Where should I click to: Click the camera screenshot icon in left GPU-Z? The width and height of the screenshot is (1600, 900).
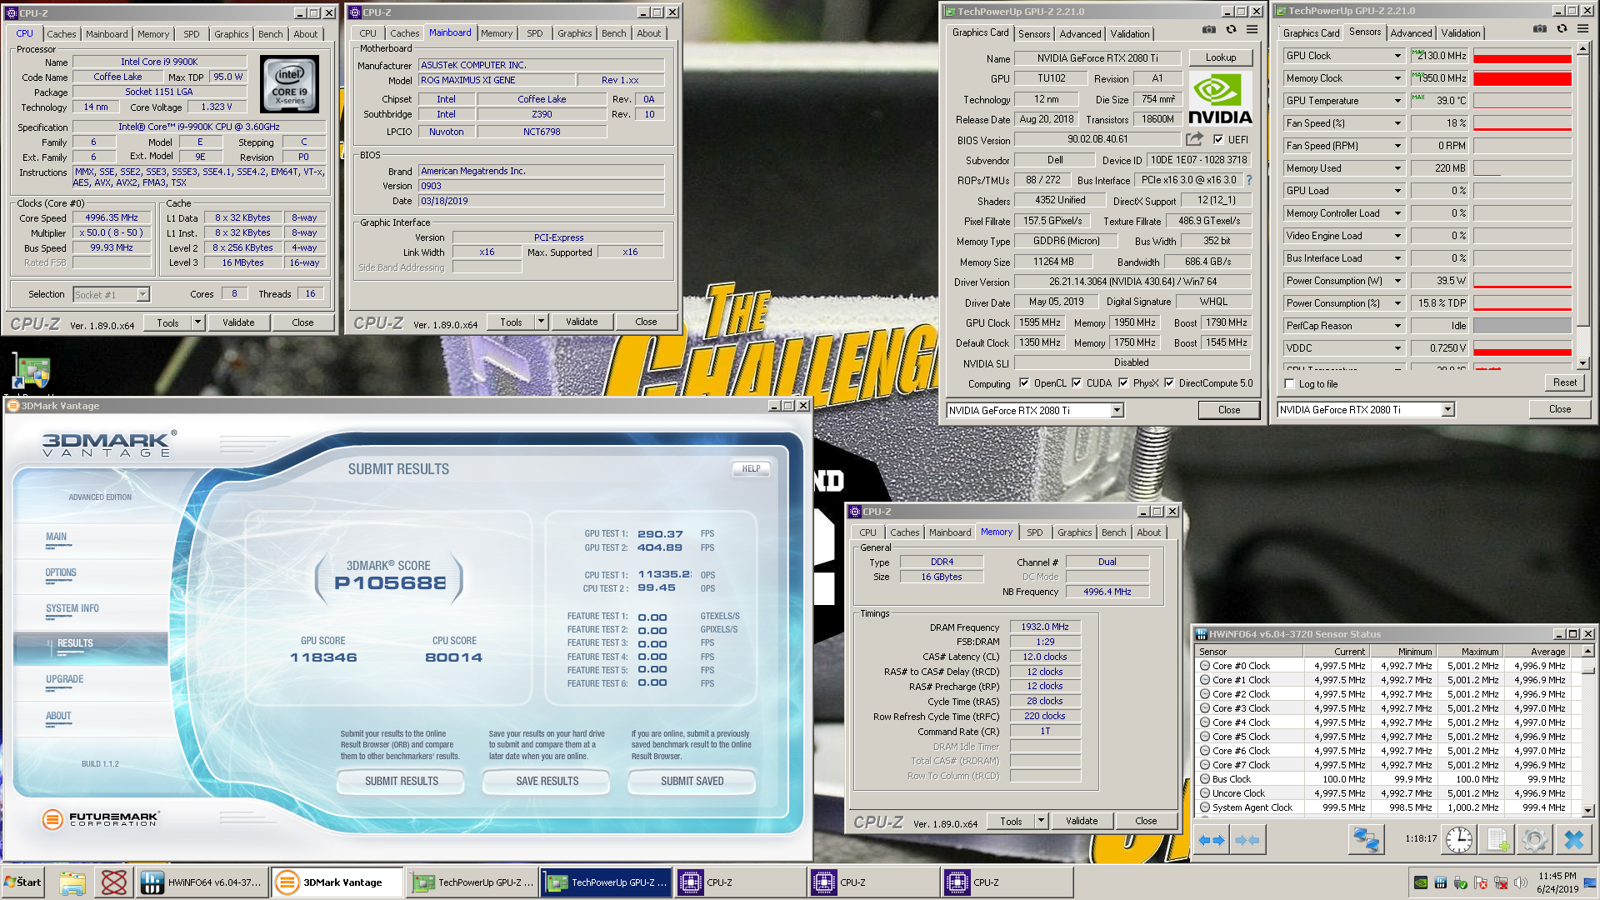1208,30
